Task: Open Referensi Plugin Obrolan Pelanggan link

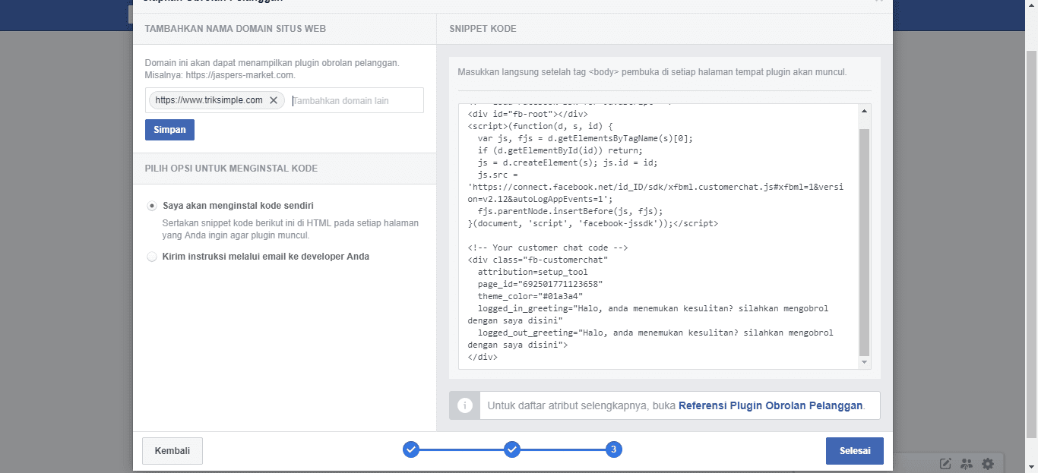Action: pos(771,405)
